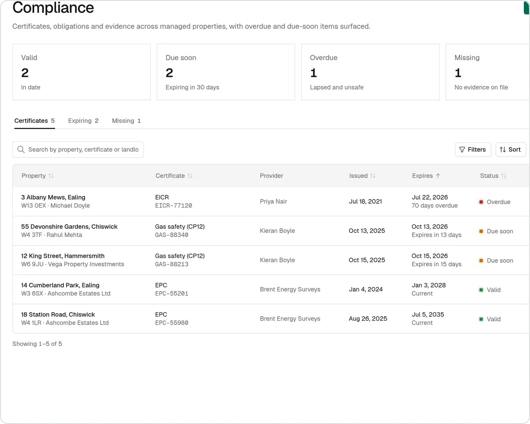The height and width of the screenshot is (424, 530).
Task: Click the funnel icon in Filters
Action: 462,150
